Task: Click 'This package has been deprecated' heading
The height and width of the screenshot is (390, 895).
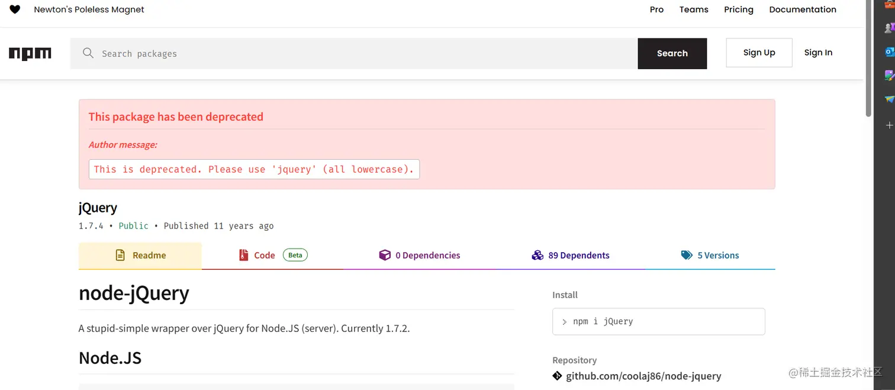Action: 176,117
